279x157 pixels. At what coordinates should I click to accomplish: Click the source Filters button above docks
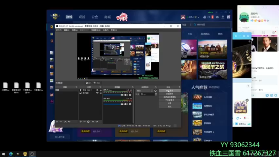tap(97, 83)
